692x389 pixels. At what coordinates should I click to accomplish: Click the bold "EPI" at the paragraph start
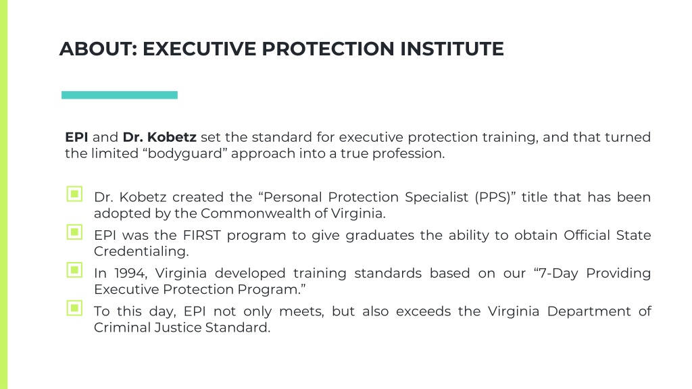(76, 137)
